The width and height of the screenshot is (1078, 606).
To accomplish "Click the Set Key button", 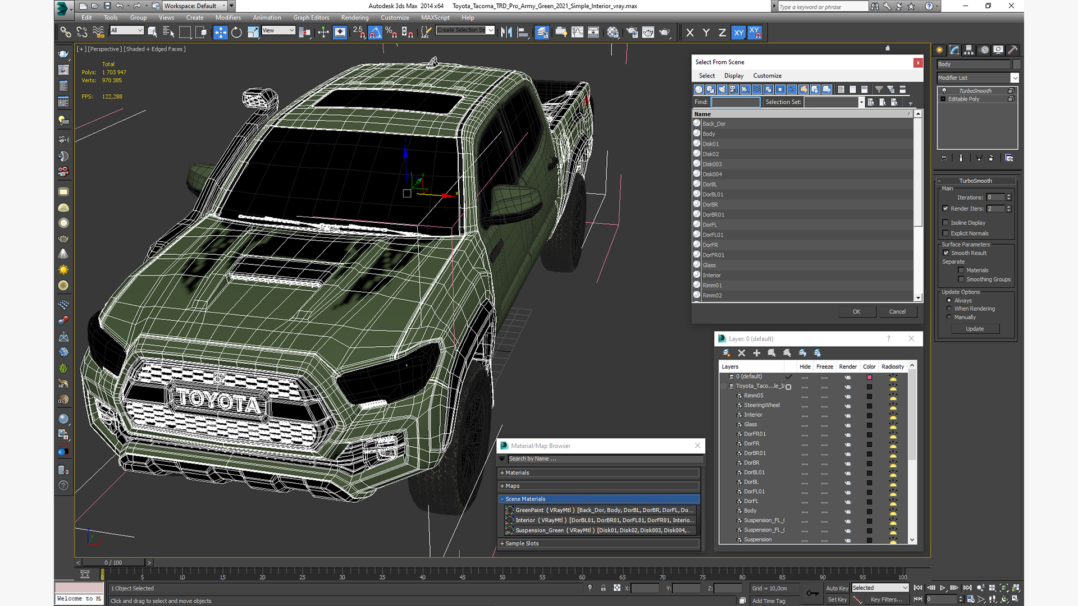I will 837,599.
